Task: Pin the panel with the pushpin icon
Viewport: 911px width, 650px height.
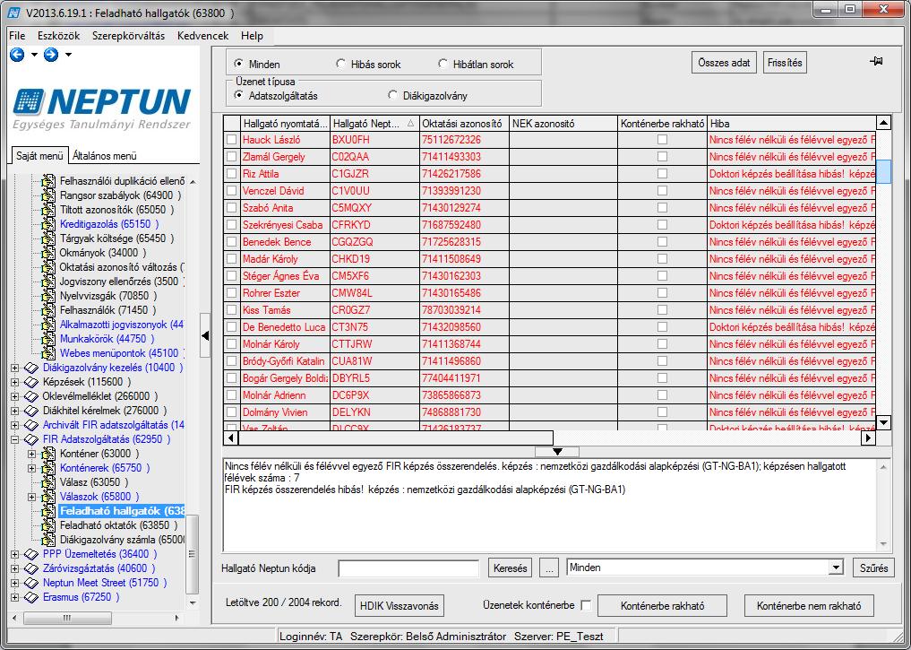Action: [x=876, y=61]
